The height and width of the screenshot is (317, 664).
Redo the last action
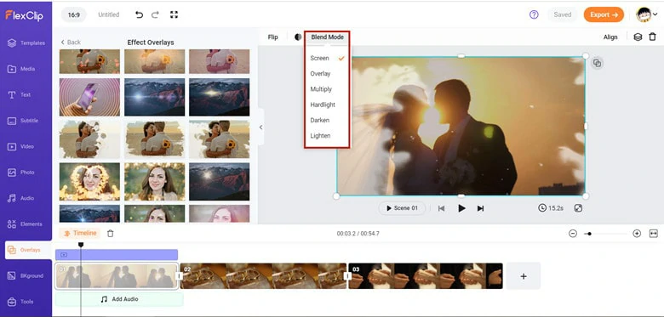tap(155, 14)
